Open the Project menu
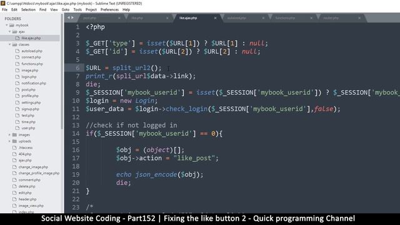Image resolution: width=400 pixels, height=225 pixels. coord(91,10)
